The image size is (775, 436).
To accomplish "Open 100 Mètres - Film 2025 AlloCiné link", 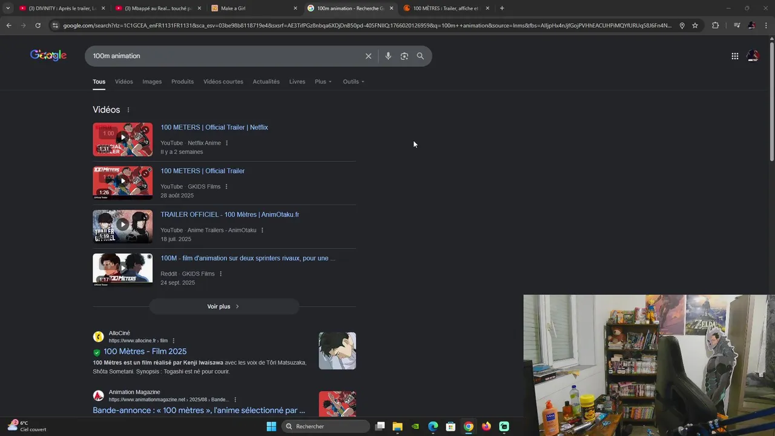I will pos(145,351).
